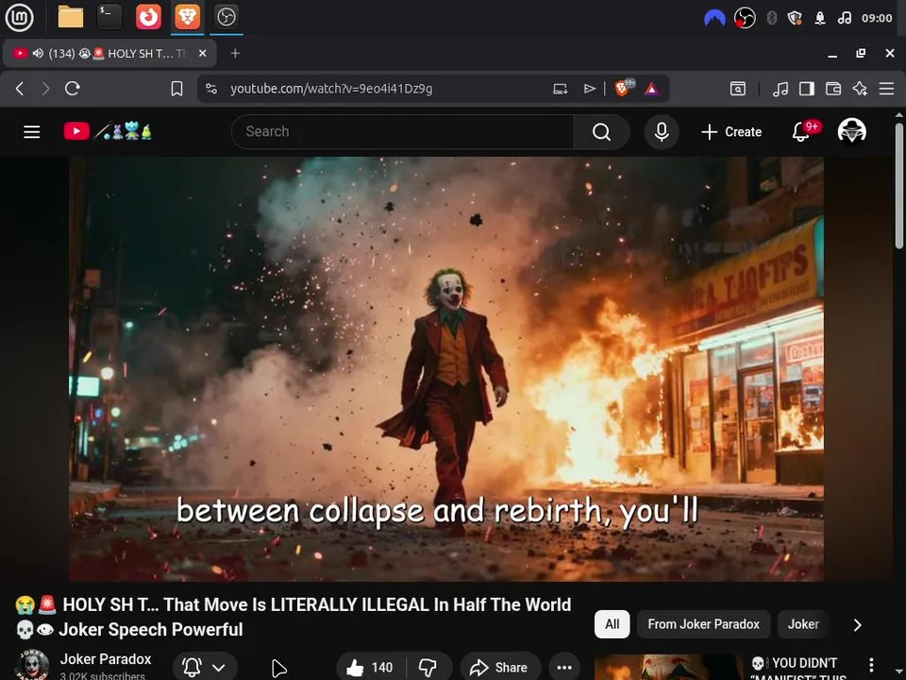View site settings icon in address bar
906x680 pixels.
[x=211, y=89]
